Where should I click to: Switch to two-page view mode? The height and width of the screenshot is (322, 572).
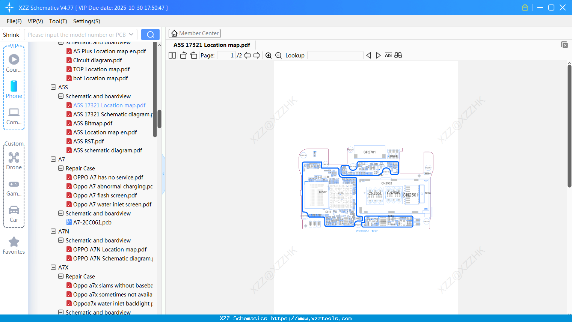tap(172, 55)
